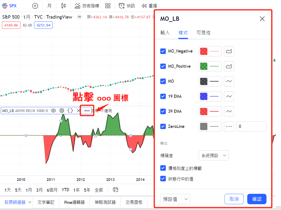
Task: Change ZeroLine dashed line style
Action: [x=229, y=126]
